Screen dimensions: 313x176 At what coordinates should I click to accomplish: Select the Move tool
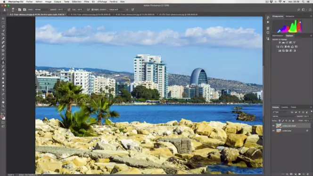coord(3,18)
